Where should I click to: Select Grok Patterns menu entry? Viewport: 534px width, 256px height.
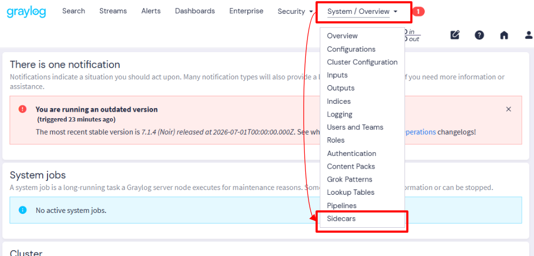[350, 179]
